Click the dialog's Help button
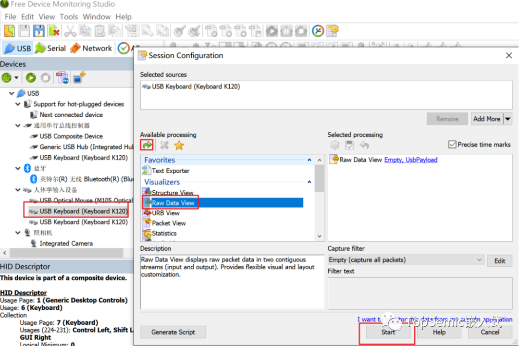The width and height of the screenshot is (519, 346). [x=439, y=332]
